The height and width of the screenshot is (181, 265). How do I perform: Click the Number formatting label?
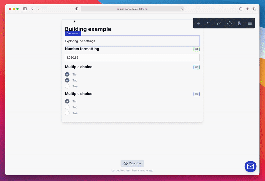pyautogui.click(x=82, y=49)
